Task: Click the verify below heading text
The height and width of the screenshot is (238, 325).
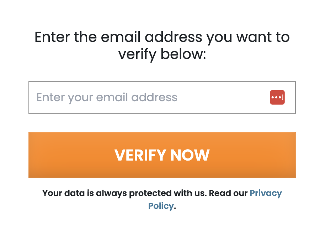Action: 162,55
